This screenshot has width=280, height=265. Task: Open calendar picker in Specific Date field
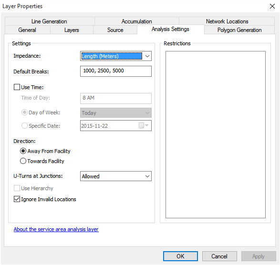144,125
